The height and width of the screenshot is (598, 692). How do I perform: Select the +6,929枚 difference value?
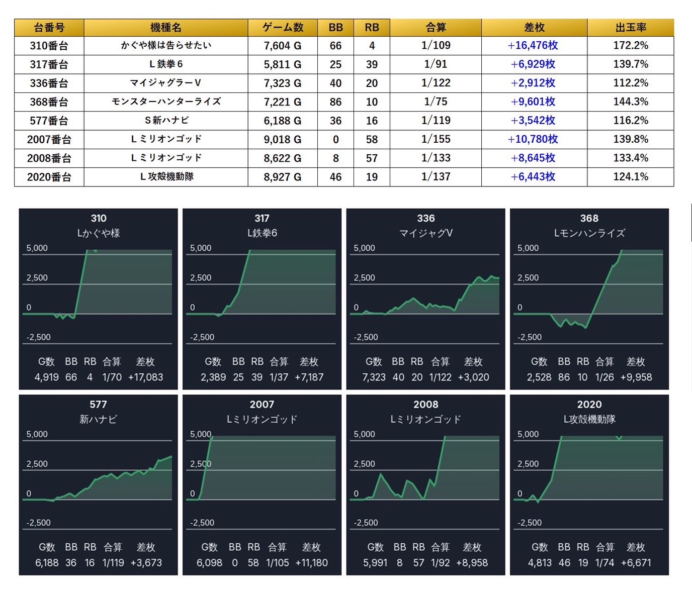tap(533, 64)
